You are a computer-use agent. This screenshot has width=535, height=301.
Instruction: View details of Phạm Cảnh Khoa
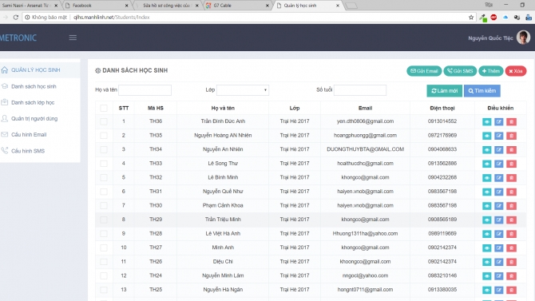tap(486, 206)
